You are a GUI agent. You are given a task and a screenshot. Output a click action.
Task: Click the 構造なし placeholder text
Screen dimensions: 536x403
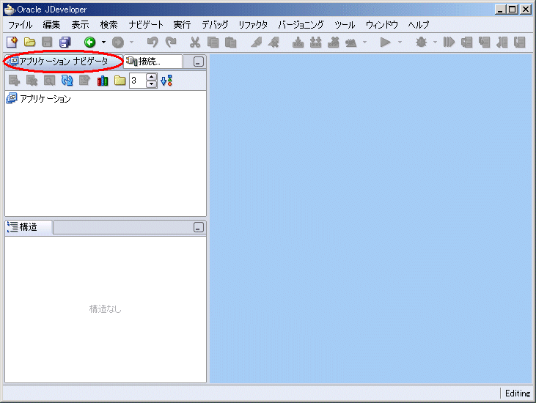pos(106,309)
